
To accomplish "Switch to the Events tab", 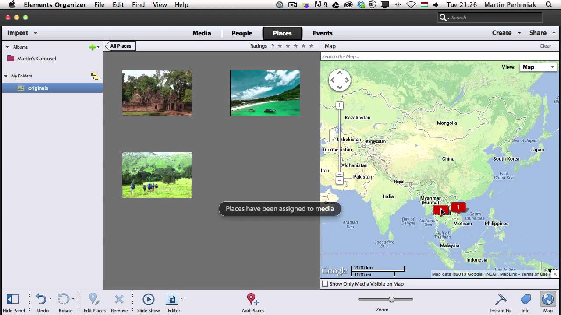I will tap(323, 33).
